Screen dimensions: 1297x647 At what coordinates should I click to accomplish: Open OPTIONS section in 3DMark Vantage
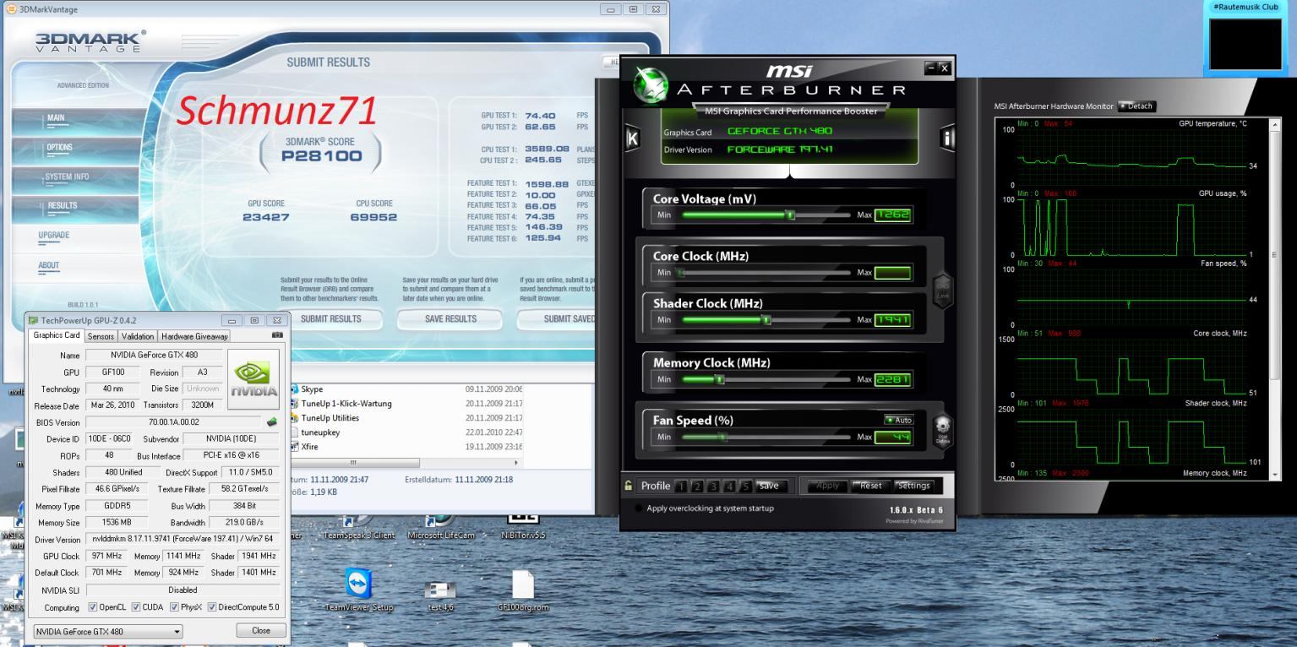[x=74, y=150]
